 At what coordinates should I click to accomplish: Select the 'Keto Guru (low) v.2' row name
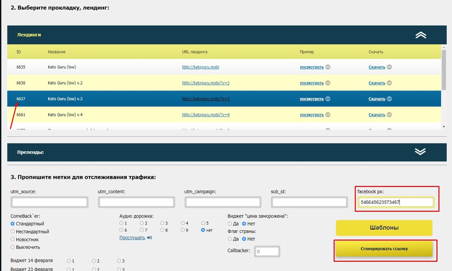pos(65,83)
